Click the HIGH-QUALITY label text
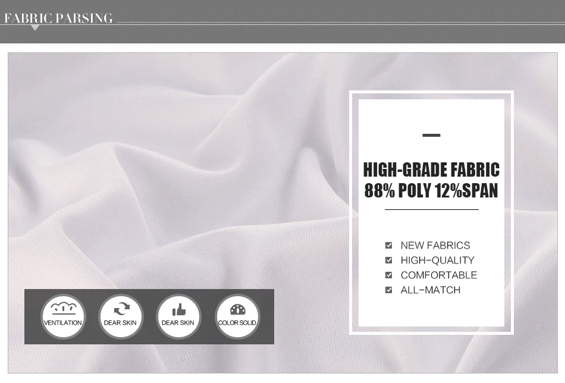 point(438,260)
